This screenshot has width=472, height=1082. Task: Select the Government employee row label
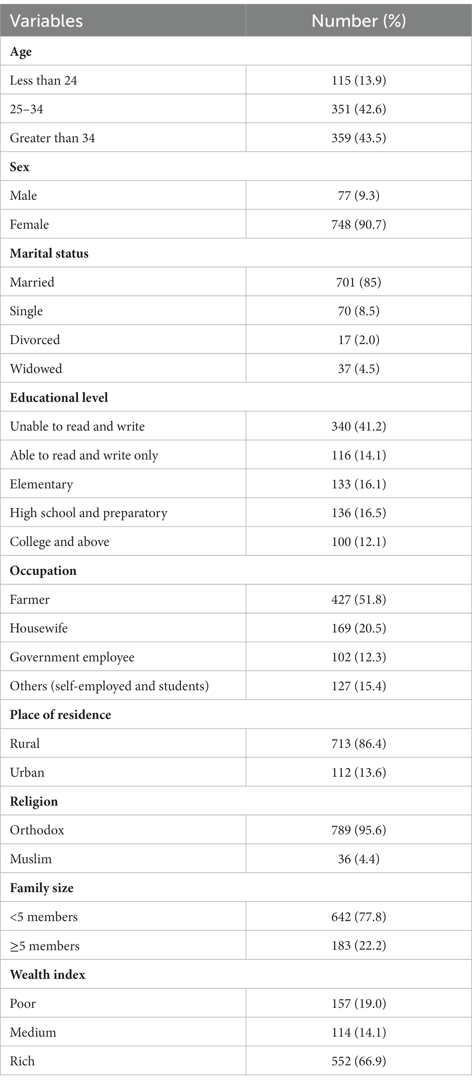[x=72, y=657]
